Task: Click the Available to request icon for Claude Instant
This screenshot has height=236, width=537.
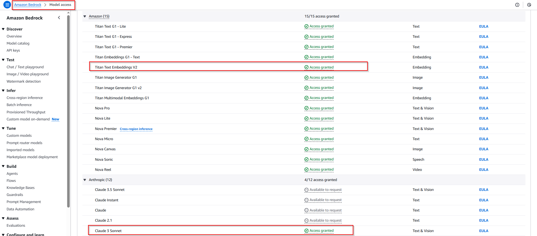Action: [x=306, y=200]
